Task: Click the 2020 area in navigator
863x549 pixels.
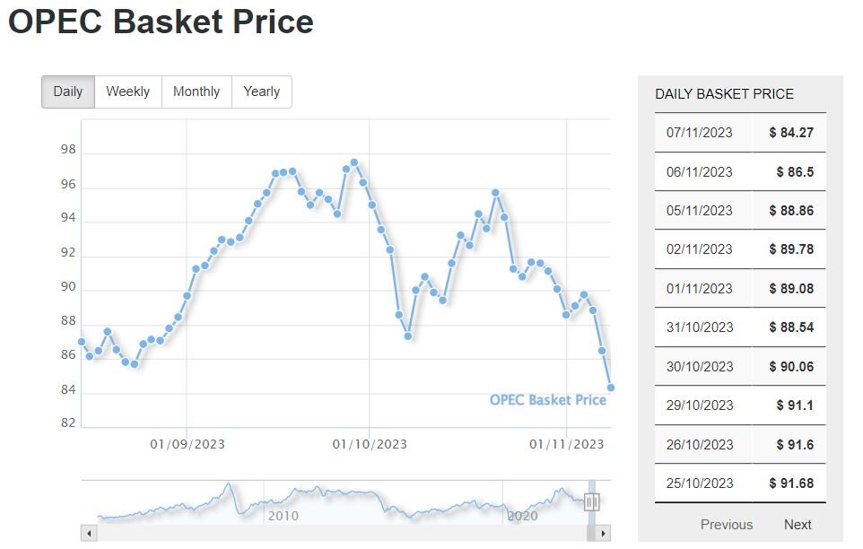Action: 522,516
